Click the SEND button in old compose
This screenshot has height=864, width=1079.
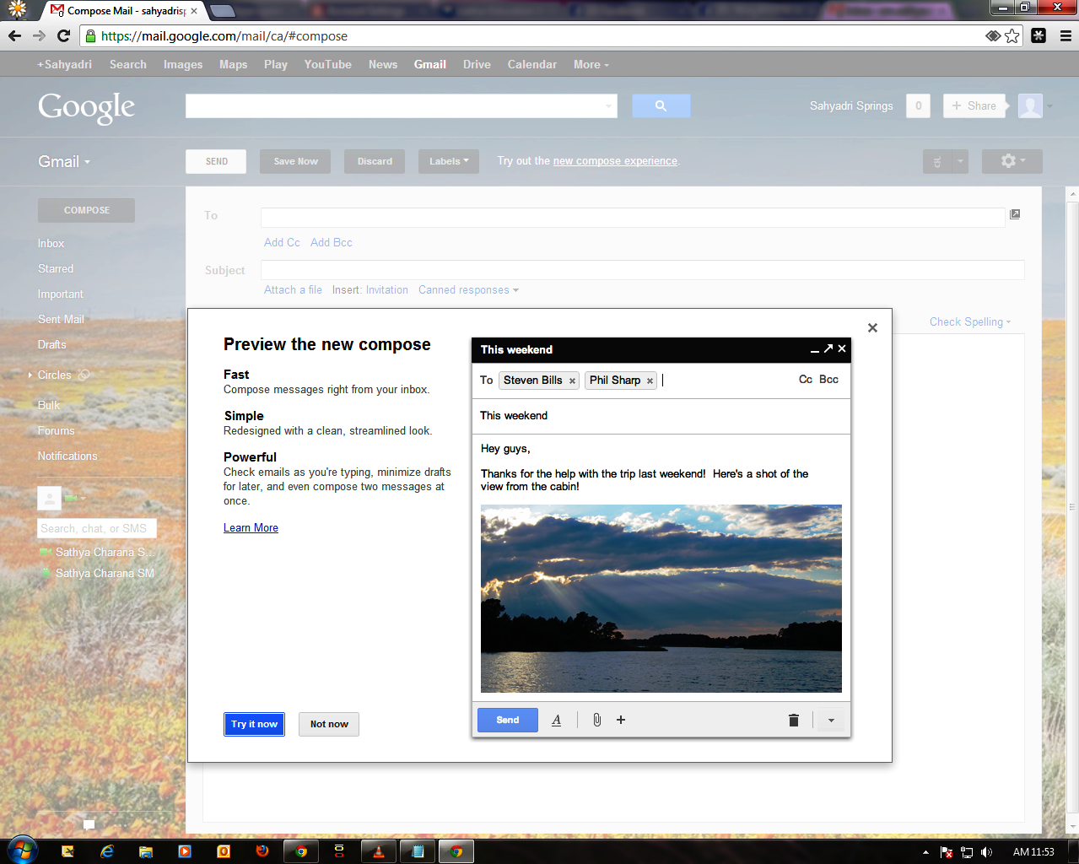click(x=216, y=161)
